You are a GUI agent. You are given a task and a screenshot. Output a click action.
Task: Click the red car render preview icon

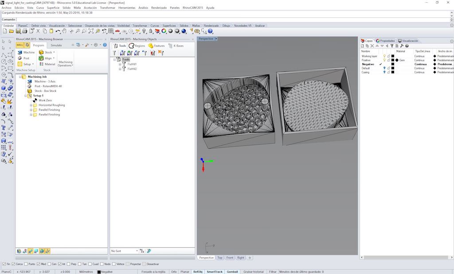pos(117,31)
